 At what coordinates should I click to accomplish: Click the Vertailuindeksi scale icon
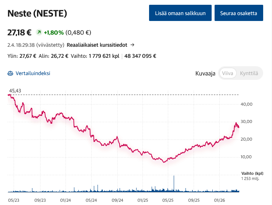10,73
